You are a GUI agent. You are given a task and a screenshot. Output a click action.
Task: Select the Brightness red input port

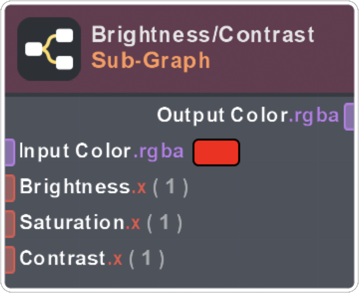tap(10, 188)
